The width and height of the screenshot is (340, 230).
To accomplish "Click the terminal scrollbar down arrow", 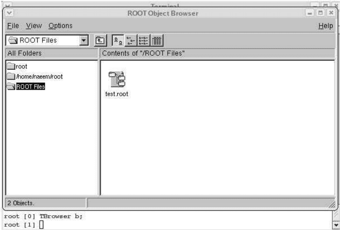I will click(x=336, y=224).
